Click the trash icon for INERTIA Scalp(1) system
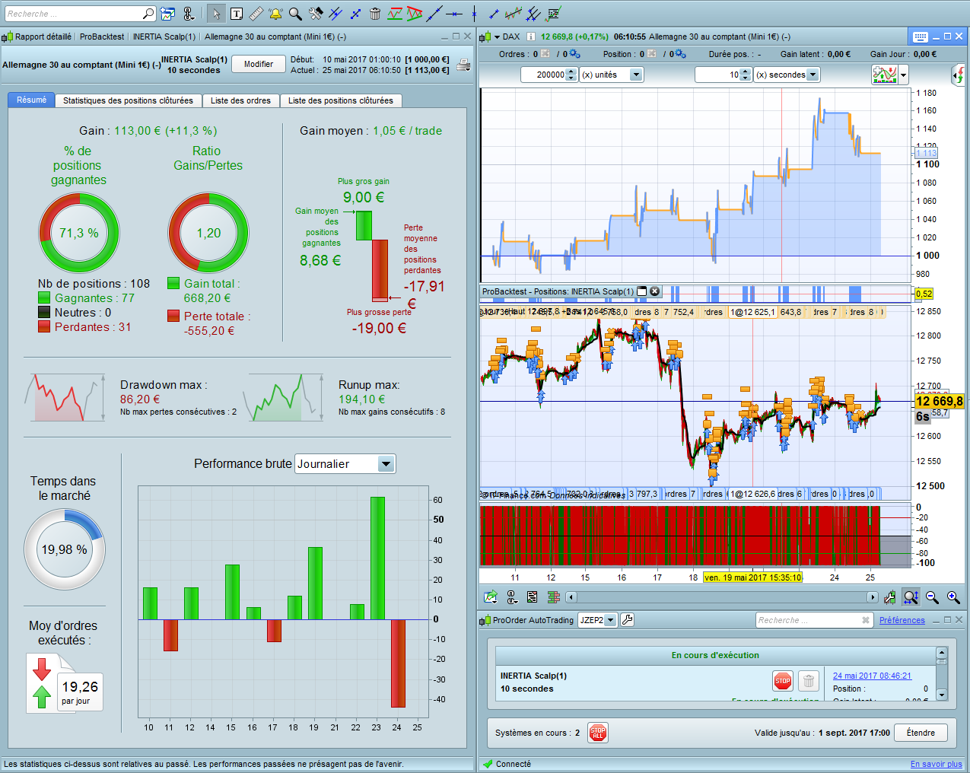This screenshot has width=970, height=773. tap(809, 681)
